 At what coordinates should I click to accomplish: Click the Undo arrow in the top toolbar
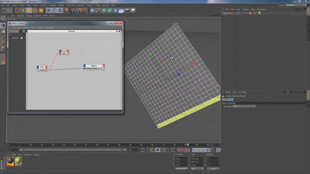4,10
